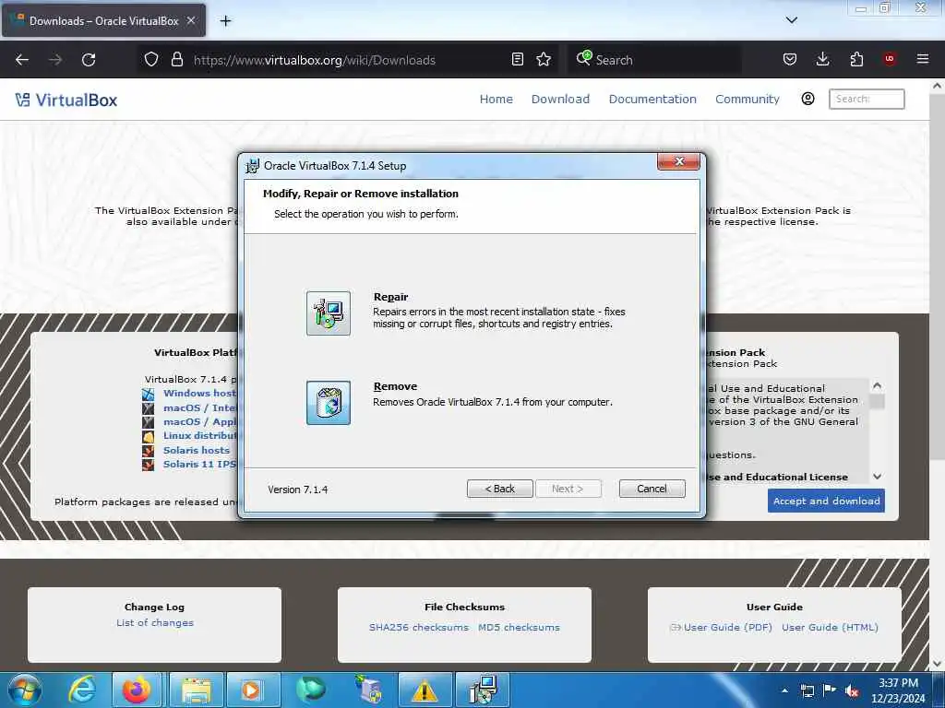Close the Downloads – Oracle VirtualBox tab
This screenshot has width=945, height=708.
pos(191,20)
